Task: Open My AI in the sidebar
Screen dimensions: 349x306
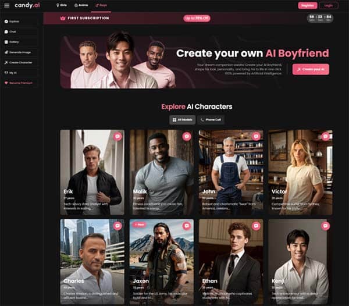Action: click(20, 73)
